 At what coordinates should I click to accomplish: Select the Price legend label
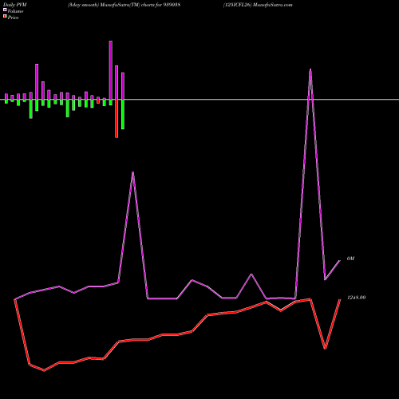click(13, 18)
